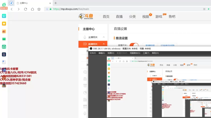The width and height of the screenshot is (211, 118).
Task: Go back with the browser back arrow
Action: pyautogui.click(x=12, y=9)
